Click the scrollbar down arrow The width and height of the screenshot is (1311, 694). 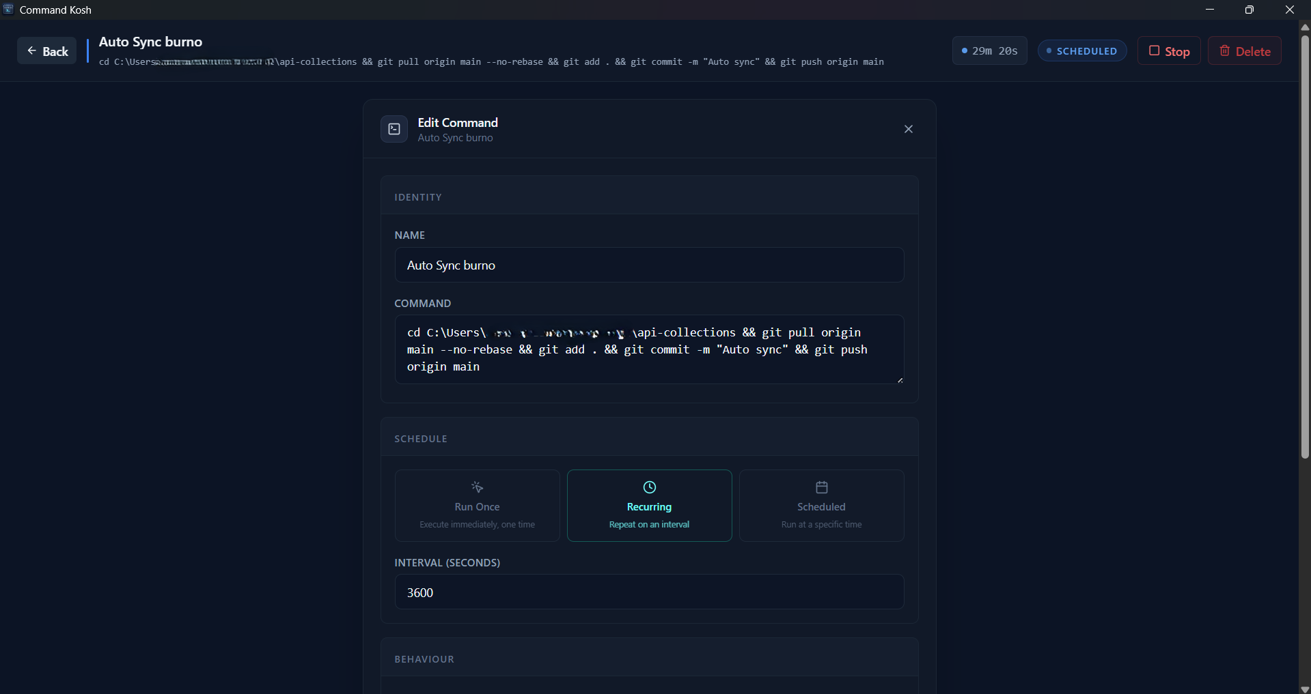[x=1305, y=689]
